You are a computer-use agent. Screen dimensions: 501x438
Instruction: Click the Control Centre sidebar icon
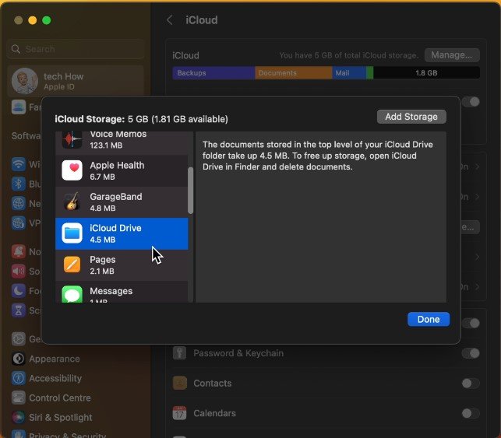click(19, 398)
